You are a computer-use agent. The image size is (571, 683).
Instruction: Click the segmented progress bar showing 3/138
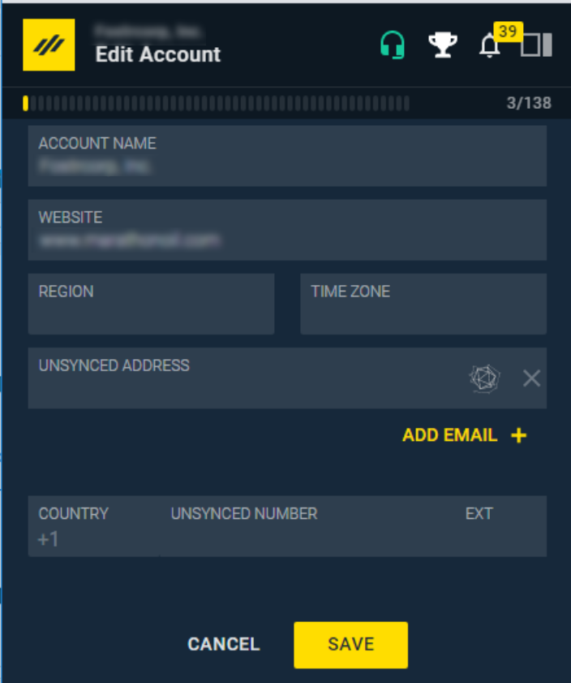tap(216, 103)
